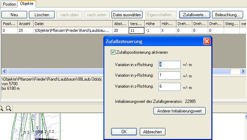
Task: Close the Zufallssteuerung dialog
Action: point(207,41)
